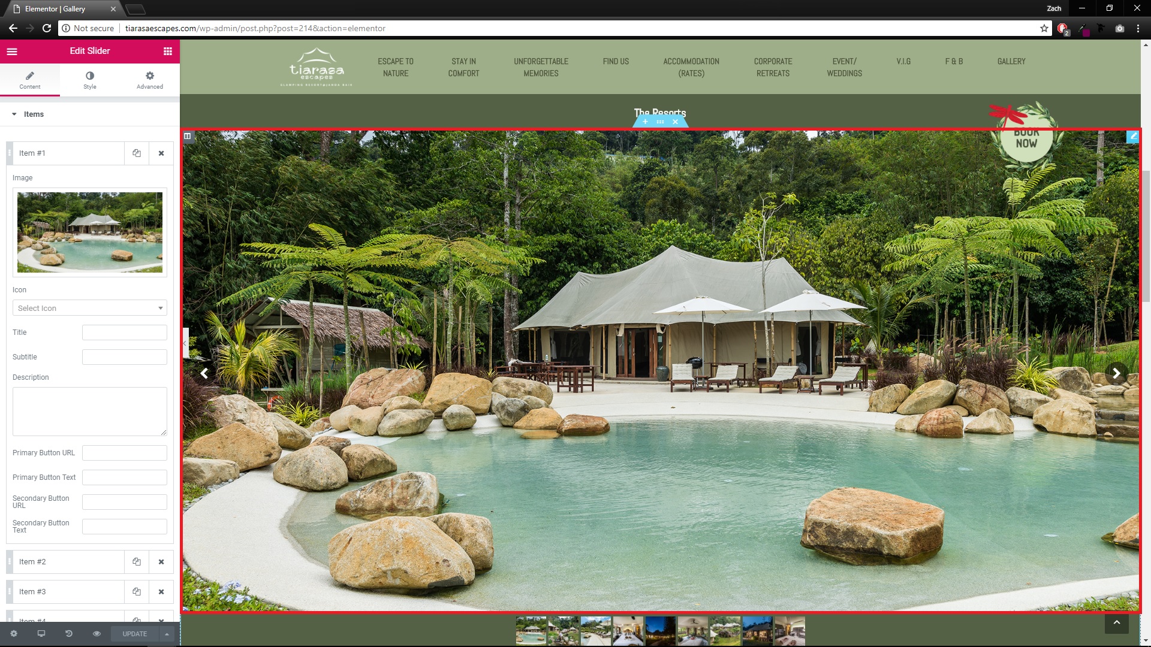The image size is (1151, 647).
Task: Focus the Subtitle input field
Action: coord(125,357)
